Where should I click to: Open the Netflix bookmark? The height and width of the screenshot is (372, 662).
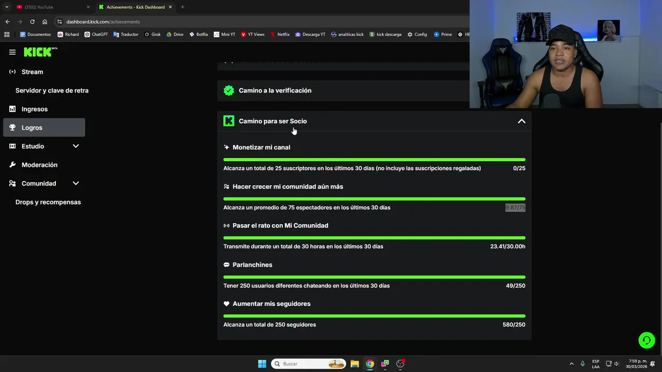pyautogui.click(x=280, y=35)
